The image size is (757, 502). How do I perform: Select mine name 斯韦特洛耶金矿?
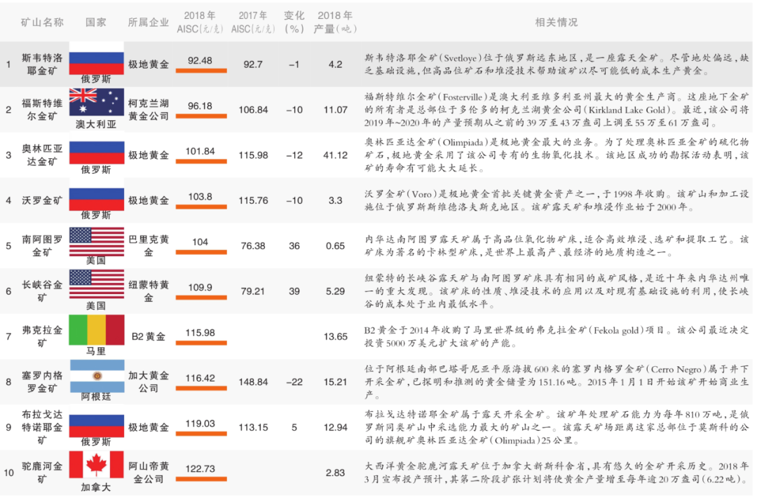pos(42,64)
